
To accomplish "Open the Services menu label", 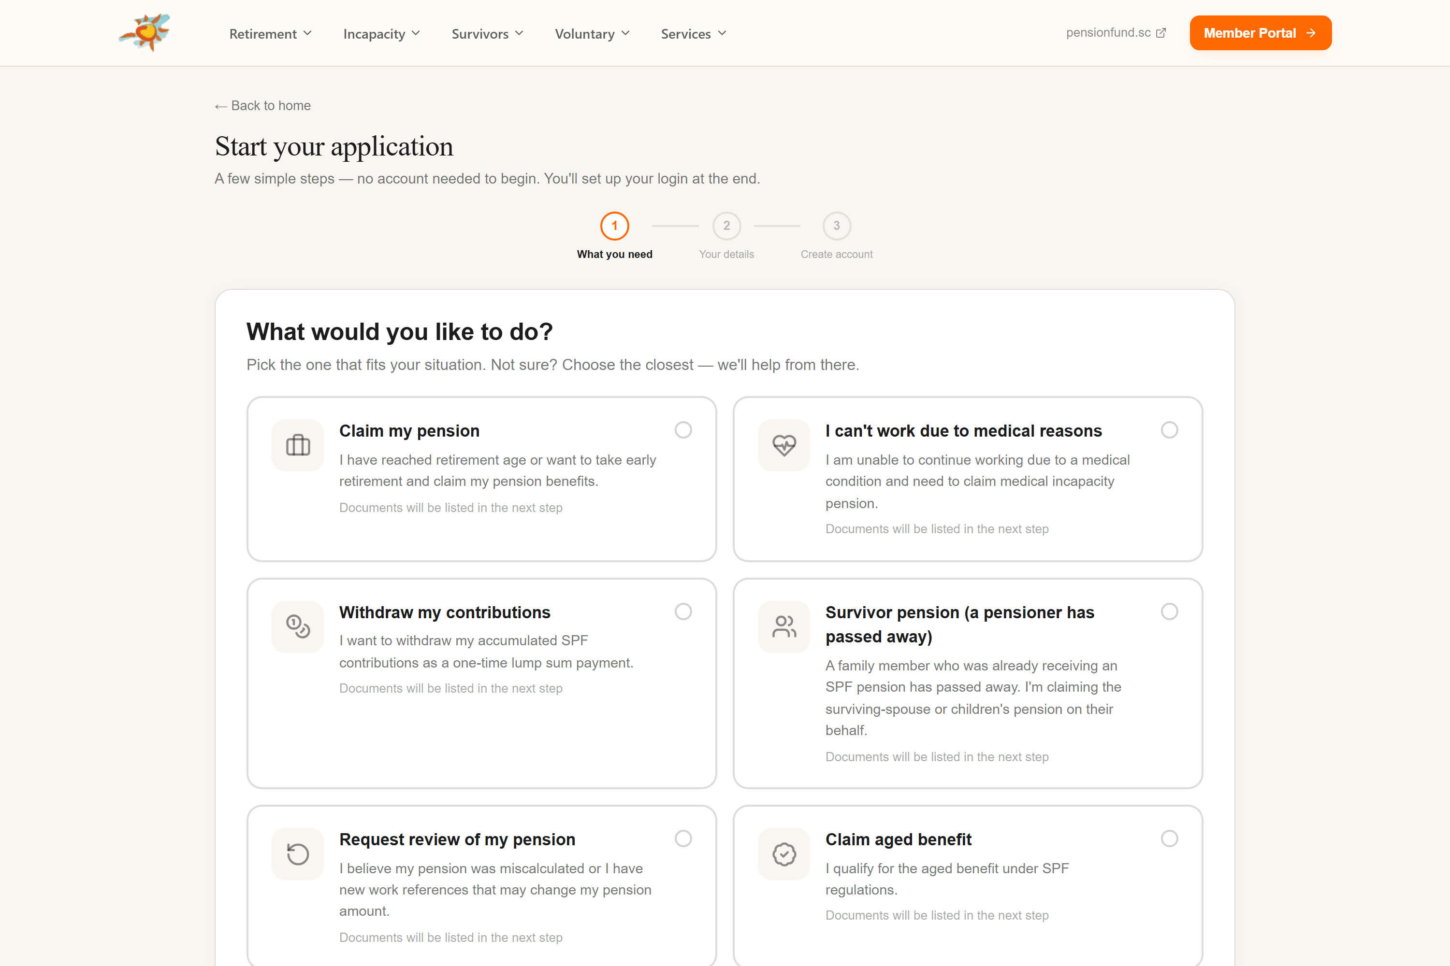I will point(685,34).
